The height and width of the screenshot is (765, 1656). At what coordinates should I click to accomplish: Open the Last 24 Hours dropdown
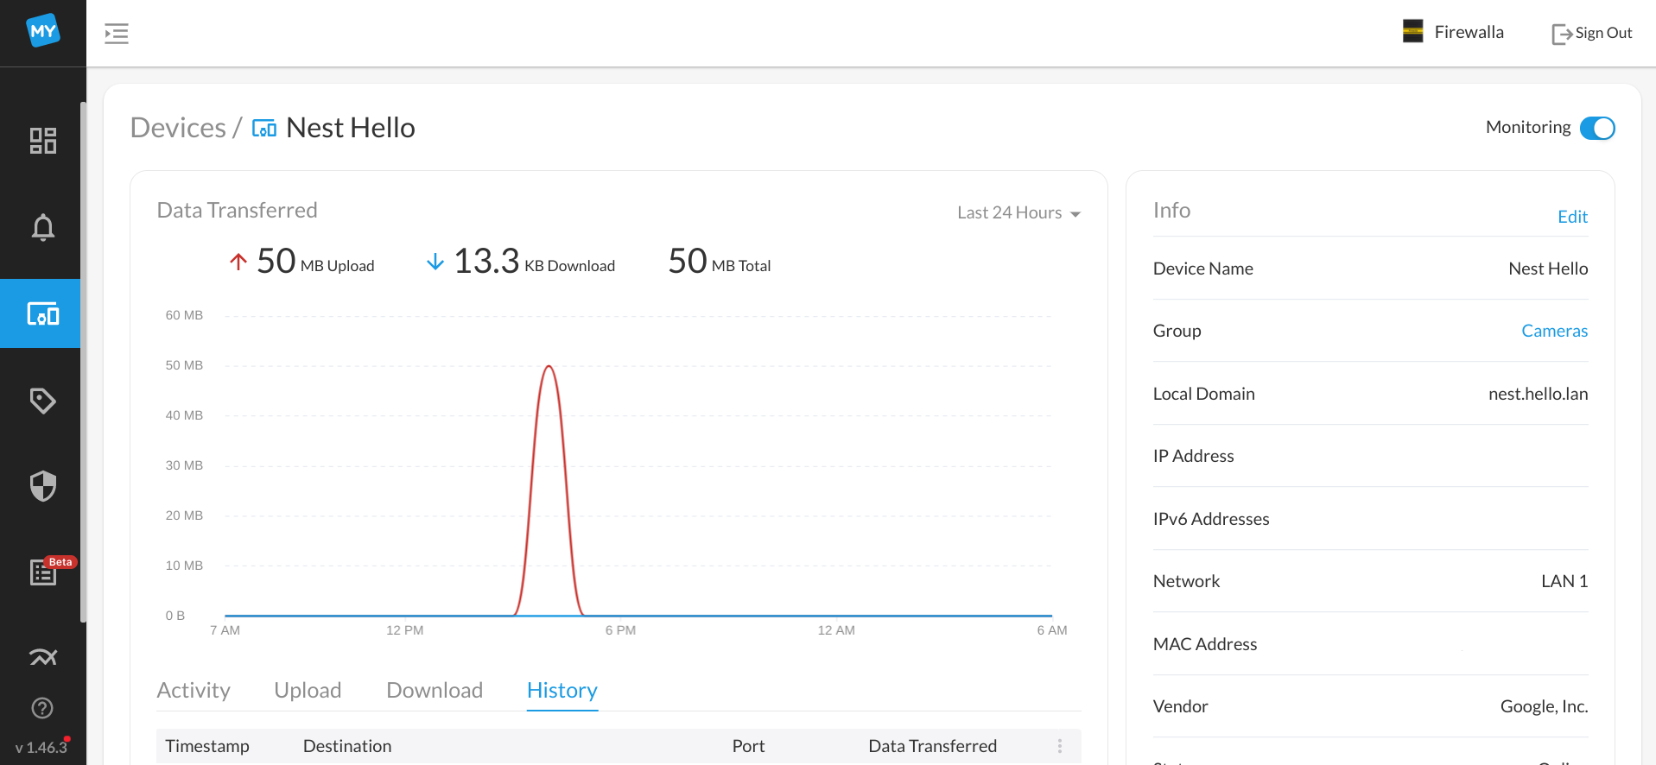click(x=1018, y=213)
